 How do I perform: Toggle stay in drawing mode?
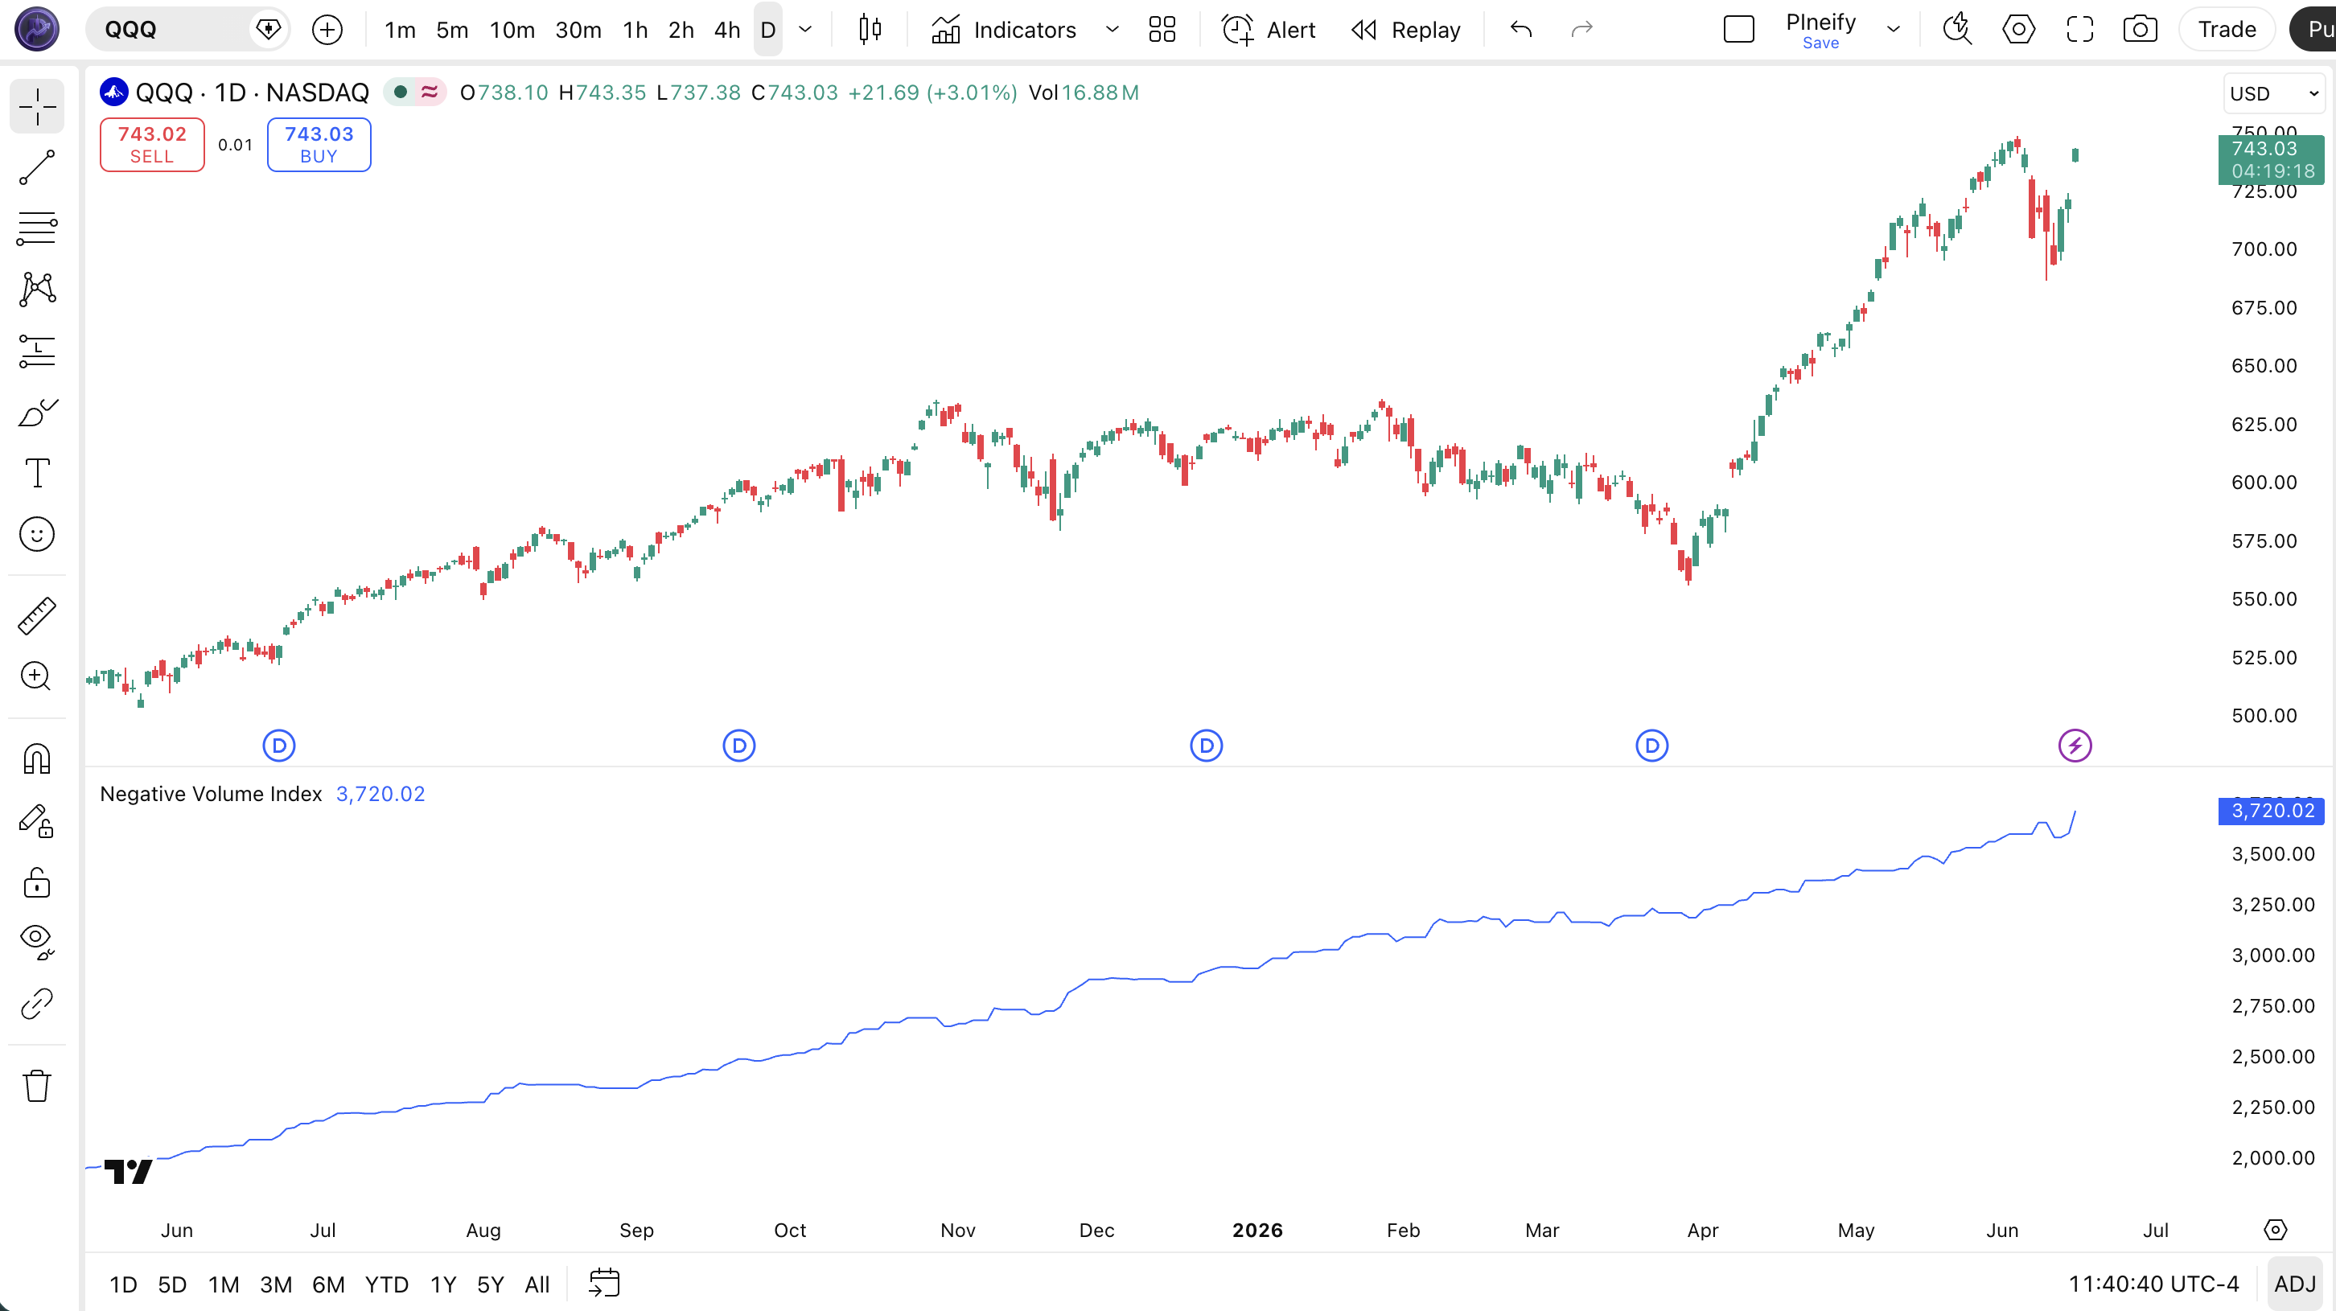37,820
